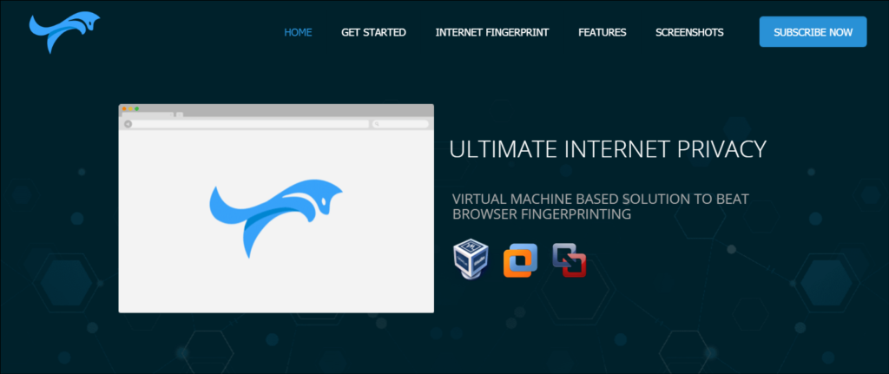
Task: Open INTERNET FINGERPRINT page
Action: click(491, 32)
